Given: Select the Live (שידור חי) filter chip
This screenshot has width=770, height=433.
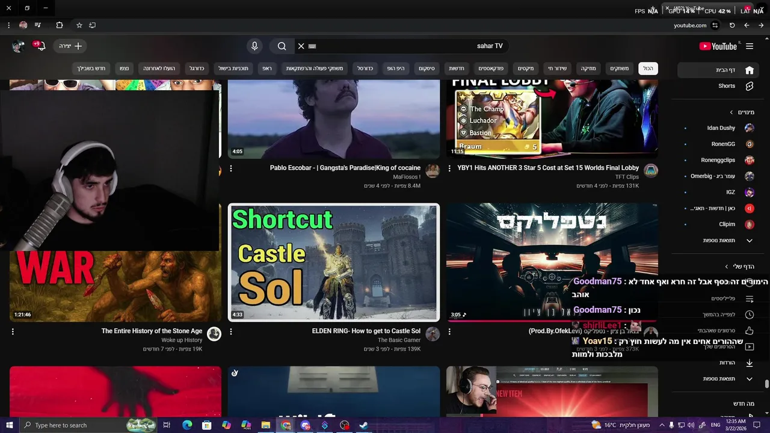Looking at the screenshot, I should tap(557, 69).
